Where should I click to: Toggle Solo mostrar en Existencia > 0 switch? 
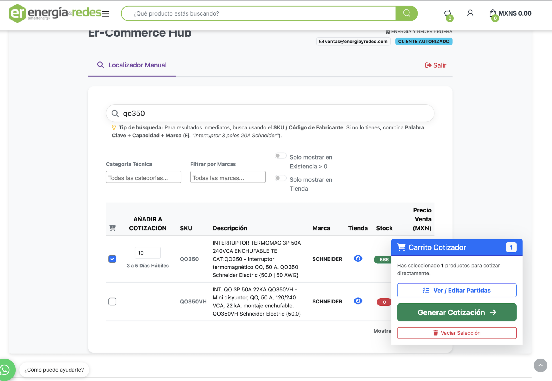(280, 156)
